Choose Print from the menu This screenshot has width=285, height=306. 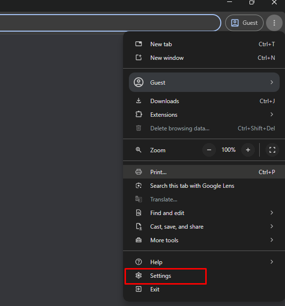coord(204,172)
